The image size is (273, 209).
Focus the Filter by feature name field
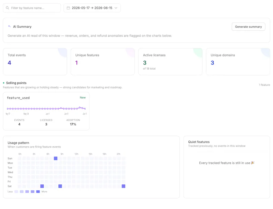pos(32,8)
